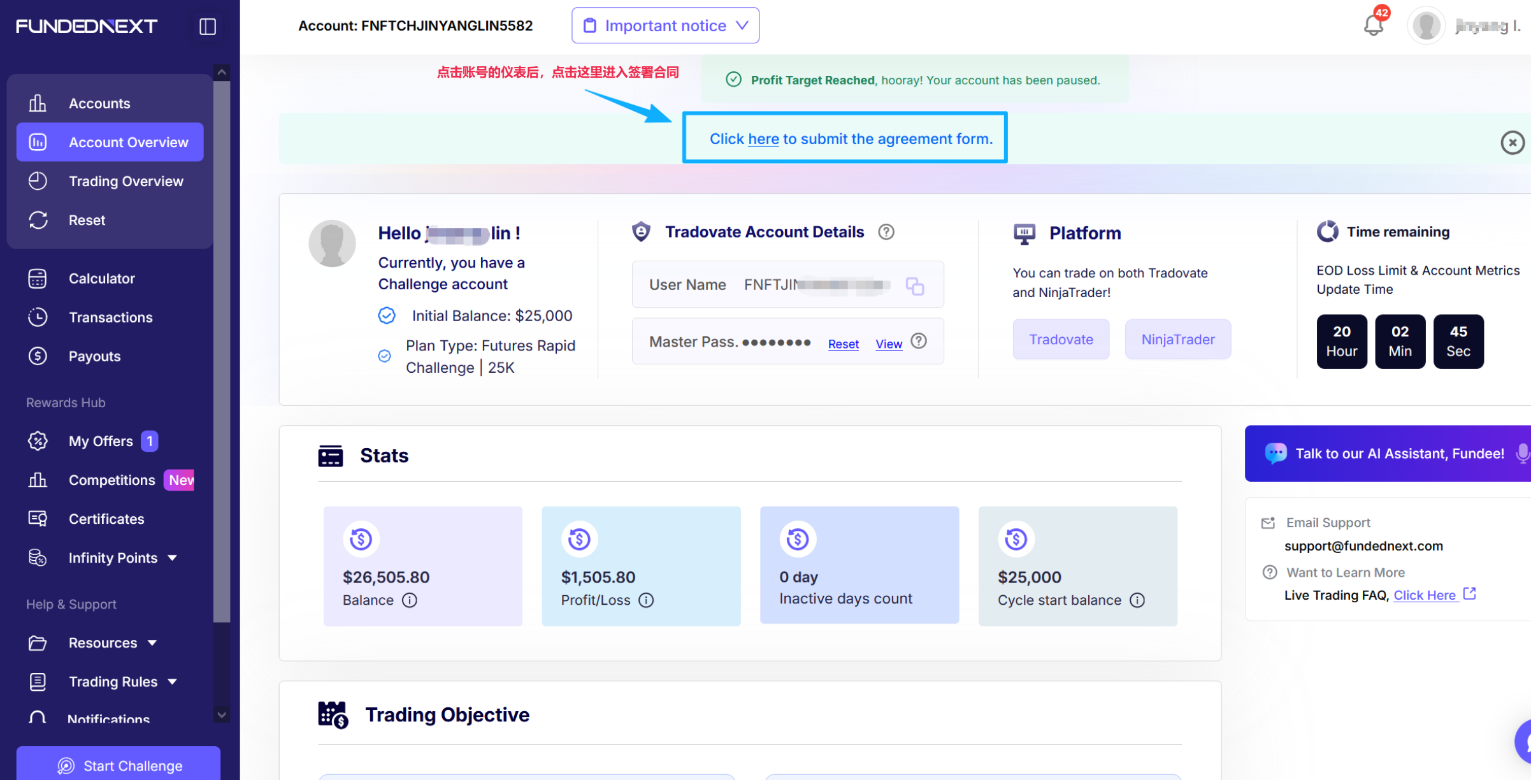The width and height of the screenshot is (1531, 780).
Task: Open notifications bell icon
Action: pos(1374,24)
